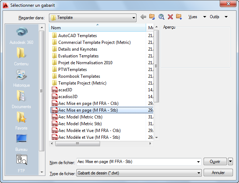The width and height of the screenshot is (239, 183).
Task: Go back to previous folder arrow
Action: (x=143, y=17)
